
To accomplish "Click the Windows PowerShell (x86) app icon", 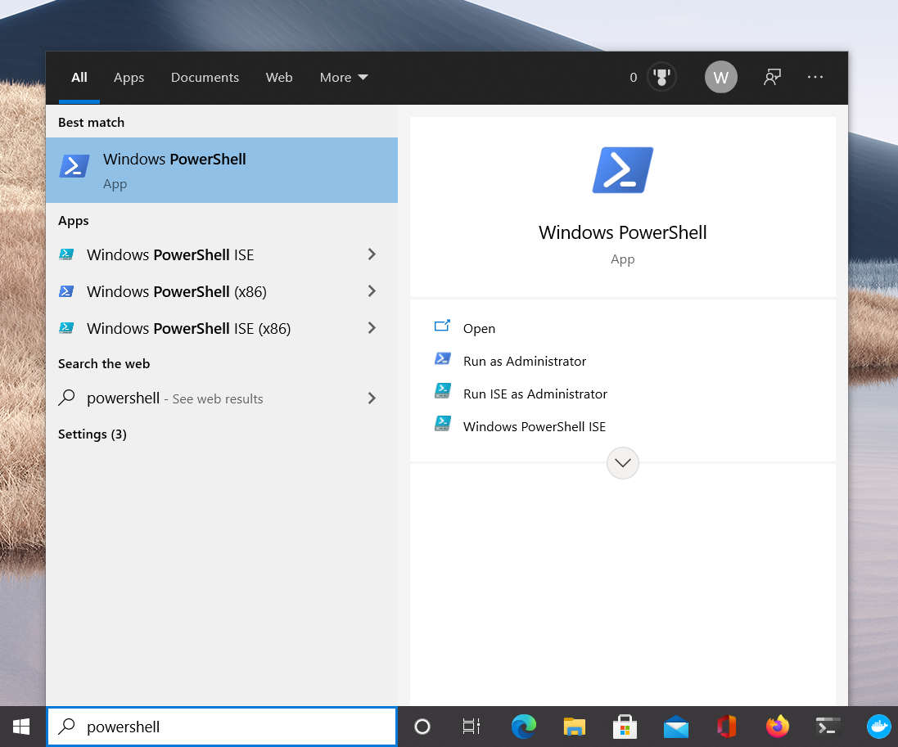I will pyautogui.click(x=66, y=291).
